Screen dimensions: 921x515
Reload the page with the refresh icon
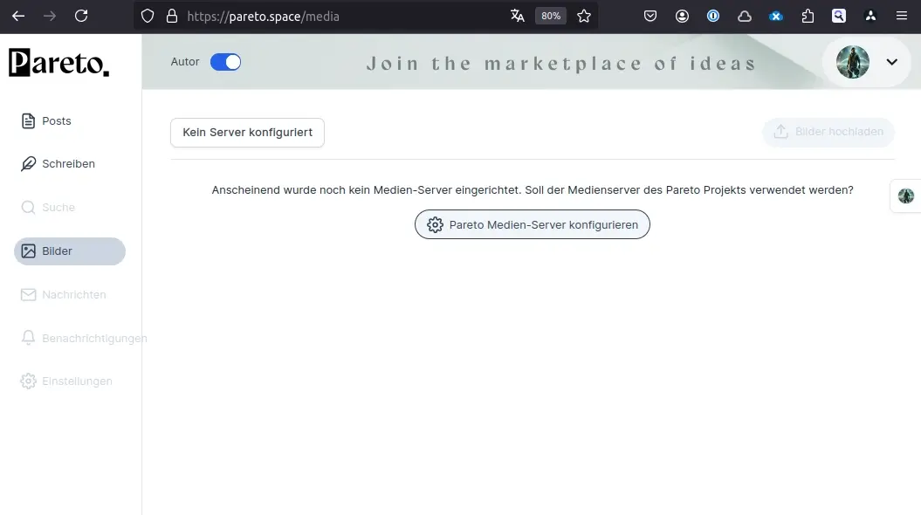pos(81,16)
